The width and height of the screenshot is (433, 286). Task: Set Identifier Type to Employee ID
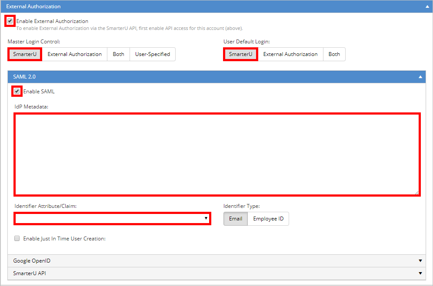[268, 219]
